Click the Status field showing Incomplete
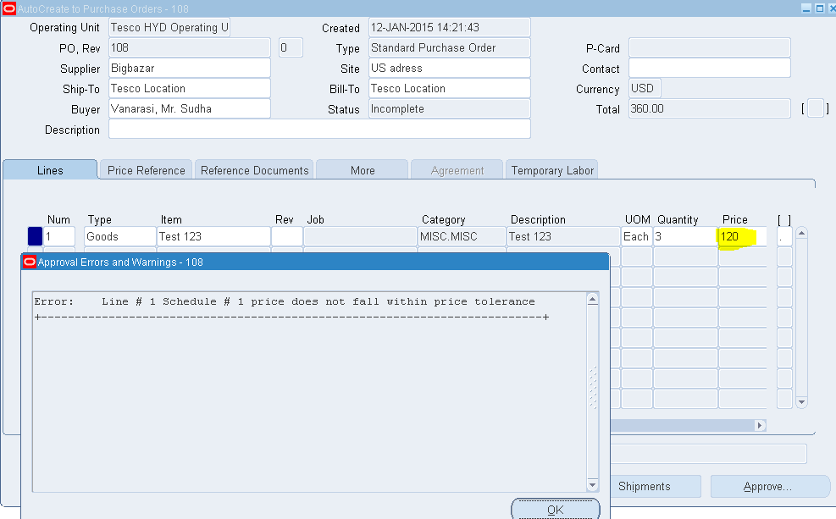836x519 pixels. point(450,108)
